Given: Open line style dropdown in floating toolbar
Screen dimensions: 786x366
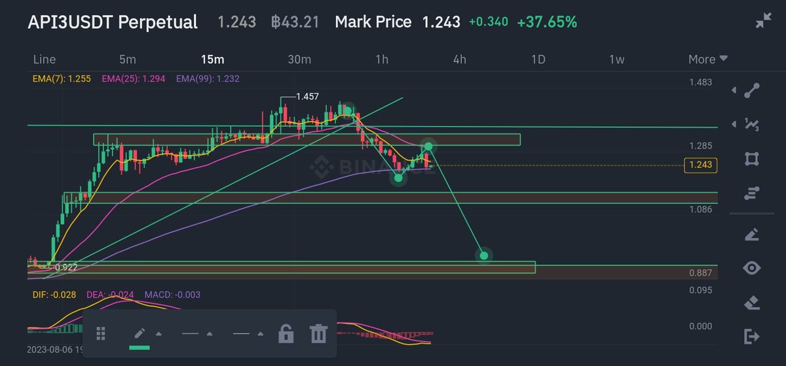Looking at the screenshot, I should (248, 334).
